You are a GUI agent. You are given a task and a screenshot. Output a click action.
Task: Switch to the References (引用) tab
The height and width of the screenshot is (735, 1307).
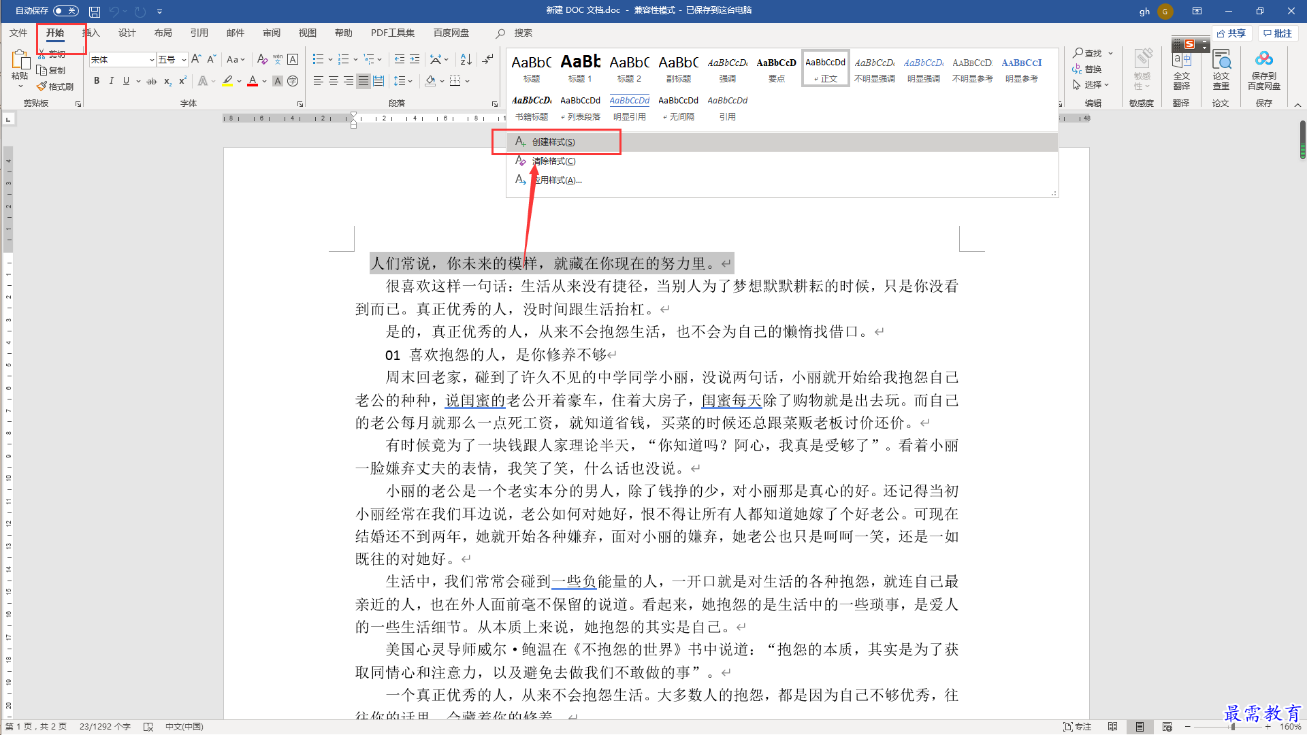(199, 33)
